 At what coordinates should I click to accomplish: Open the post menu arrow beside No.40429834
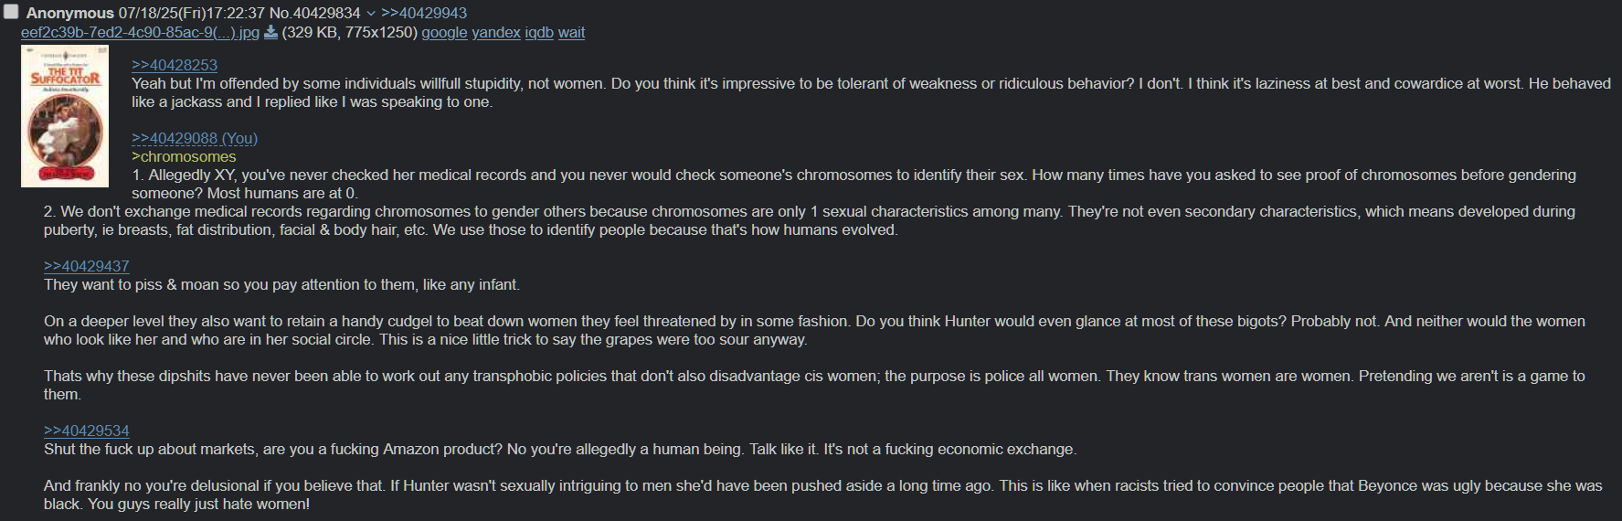pos(370,14)
